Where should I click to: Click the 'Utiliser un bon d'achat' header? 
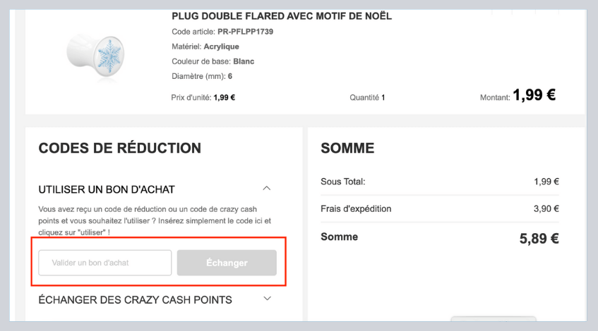(x=107, y=189)
